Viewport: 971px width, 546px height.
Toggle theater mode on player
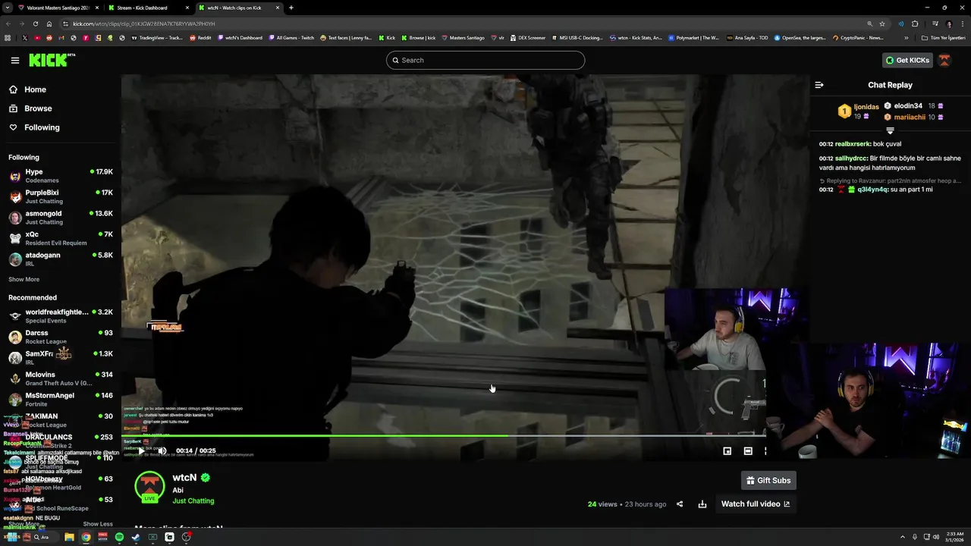tap(748, 450)
